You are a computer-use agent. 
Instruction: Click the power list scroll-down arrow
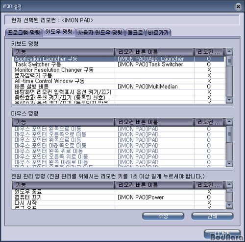point(229,205)
